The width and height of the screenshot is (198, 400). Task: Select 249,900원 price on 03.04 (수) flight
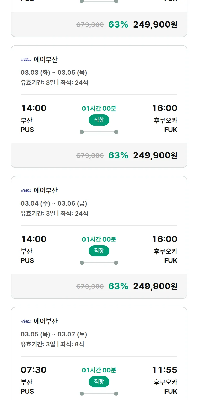155,286
